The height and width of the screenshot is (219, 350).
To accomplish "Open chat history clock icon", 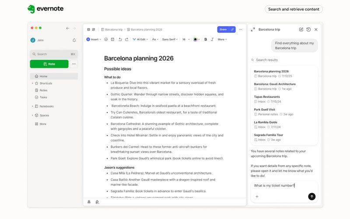I will [308, 29].
